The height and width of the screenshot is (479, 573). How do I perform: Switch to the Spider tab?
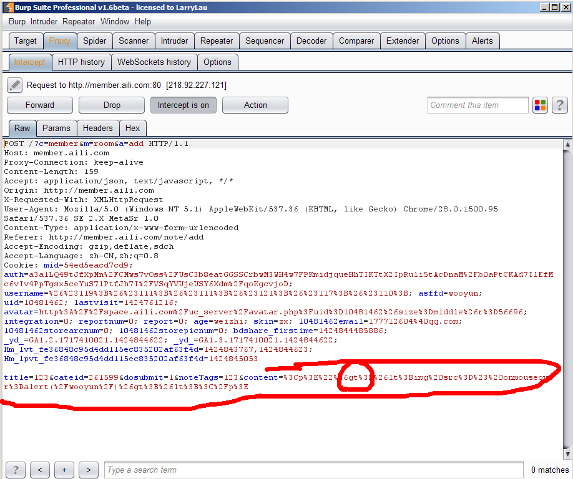pyautogui.click(x=94, y=41)
